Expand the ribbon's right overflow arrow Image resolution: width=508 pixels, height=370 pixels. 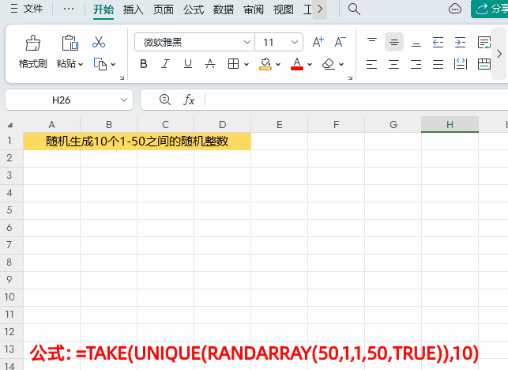[499, 54]
